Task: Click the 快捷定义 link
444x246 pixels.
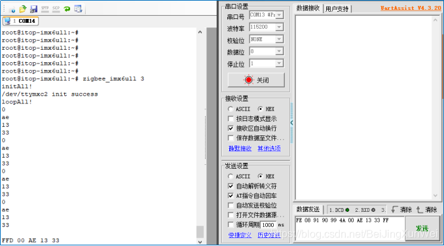Action: [240, 235]
